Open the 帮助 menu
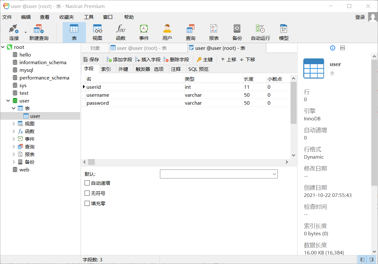The image size is (378, 264). pos(129,17)
